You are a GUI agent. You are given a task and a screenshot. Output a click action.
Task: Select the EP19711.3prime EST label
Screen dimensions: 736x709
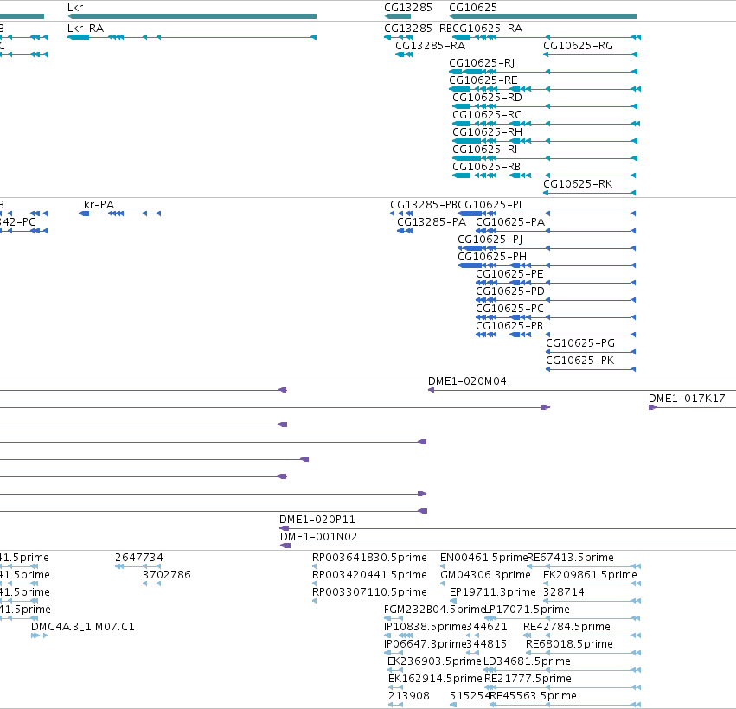click(492, 592)
